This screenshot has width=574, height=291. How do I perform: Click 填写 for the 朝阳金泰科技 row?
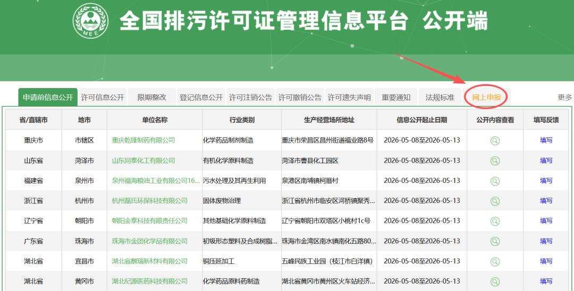546,221
